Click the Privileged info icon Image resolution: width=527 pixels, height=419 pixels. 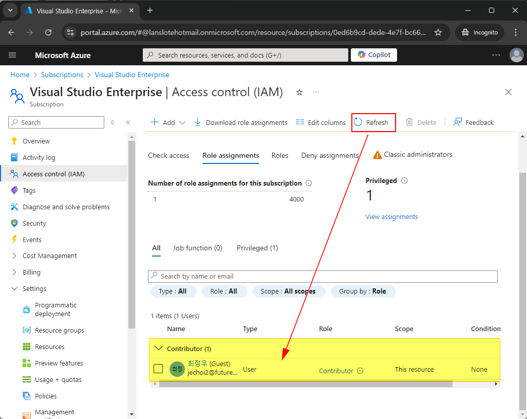404,180
